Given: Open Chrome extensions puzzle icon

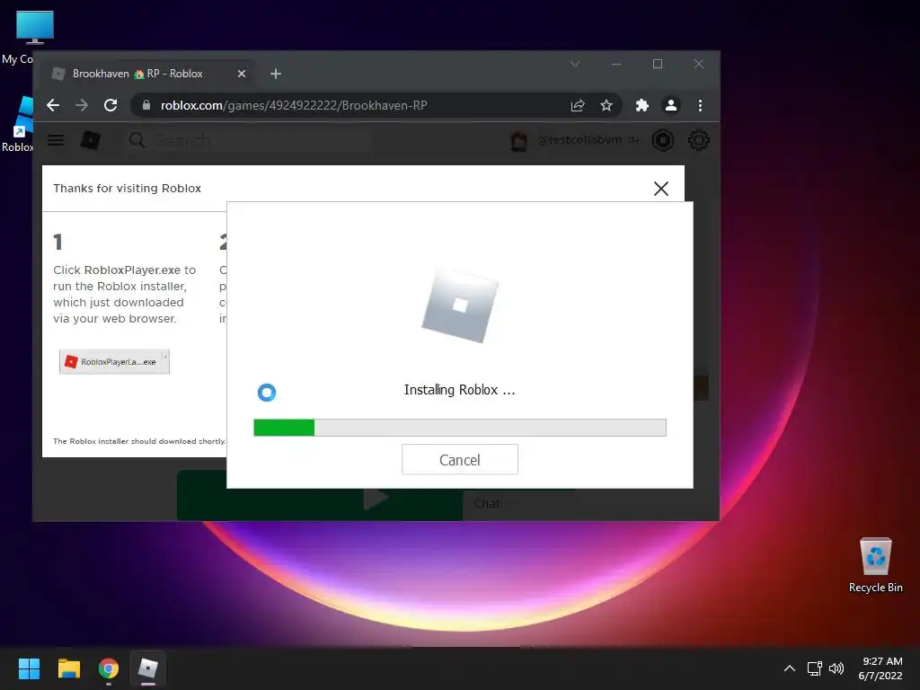Looking at the screenshot, I should 641,106.
